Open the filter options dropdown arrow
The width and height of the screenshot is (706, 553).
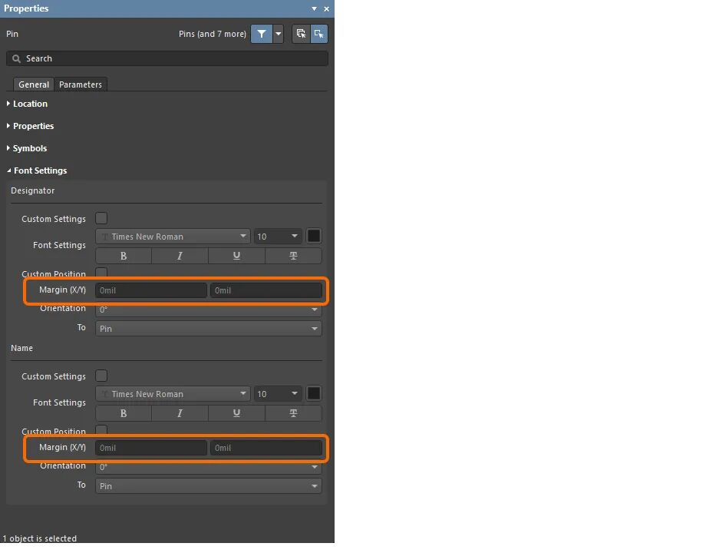[x=279, y=34]
